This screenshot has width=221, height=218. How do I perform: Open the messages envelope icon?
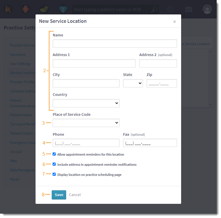(x=189, y=9)
